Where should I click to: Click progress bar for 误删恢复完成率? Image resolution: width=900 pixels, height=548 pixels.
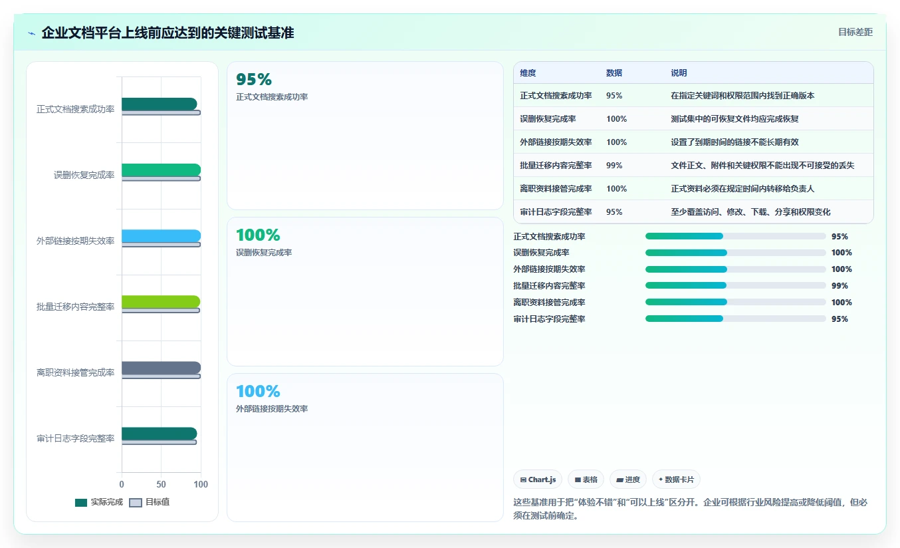(x=735, y=253)
